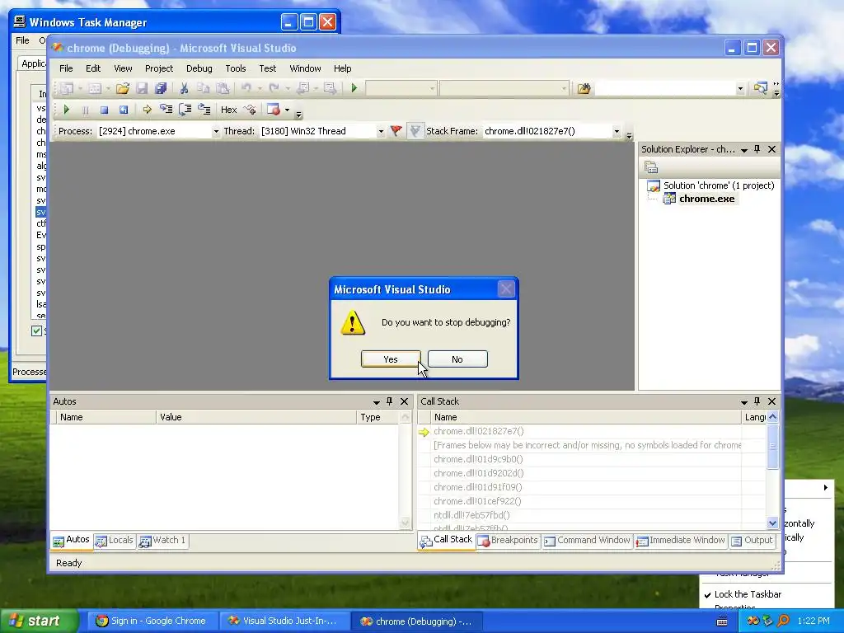Click the Find window icon in the standard toolbar
844x633 pixels.
click(760, 88)
